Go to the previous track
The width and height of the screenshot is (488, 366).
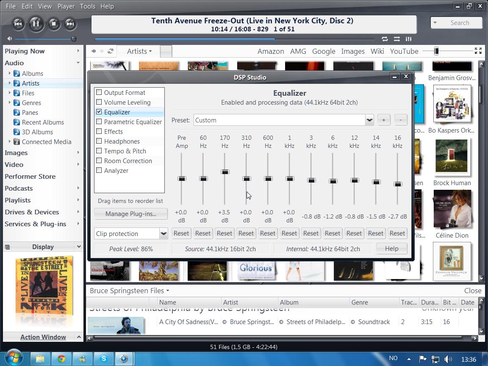(x=18, y=24)
